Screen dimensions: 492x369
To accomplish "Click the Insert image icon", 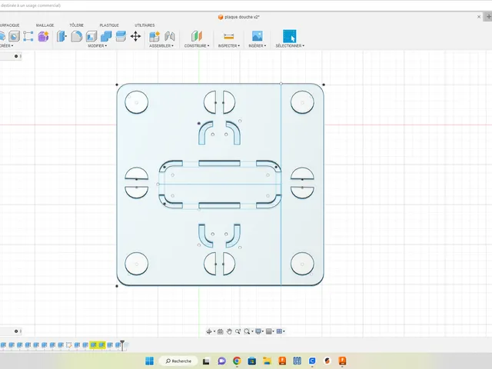I will (x=258, y=36).
